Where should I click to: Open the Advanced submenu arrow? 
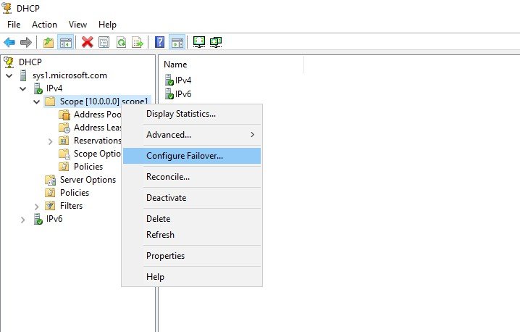coord(253,134)
